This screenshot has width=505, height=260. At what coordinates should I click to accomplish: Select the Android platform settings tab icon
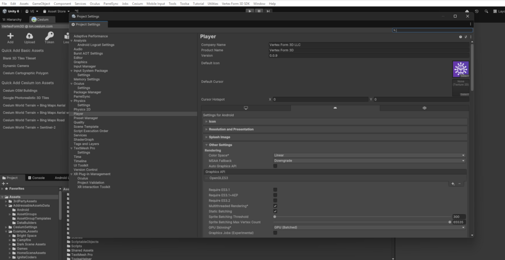[x=335, y=107]
